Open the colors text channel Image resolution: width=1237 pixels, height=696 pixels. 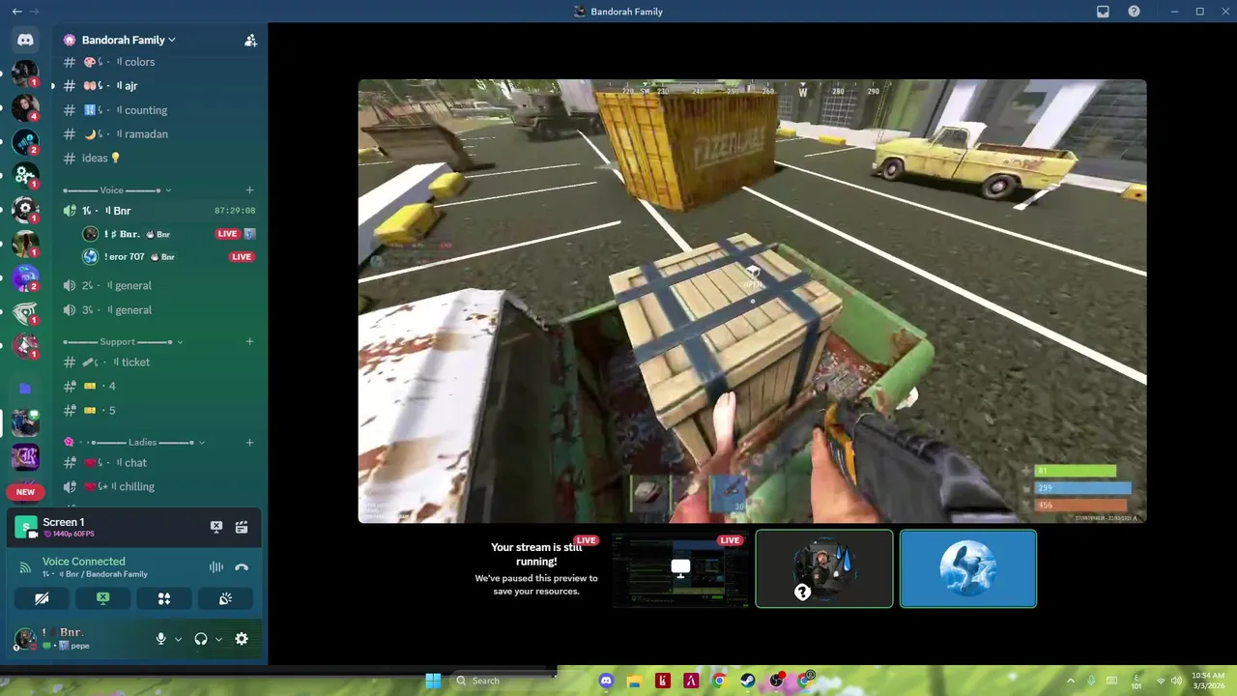tap(159, 62)
